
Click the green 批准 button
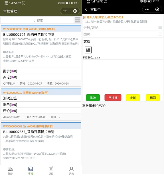[x=93, y=98]
